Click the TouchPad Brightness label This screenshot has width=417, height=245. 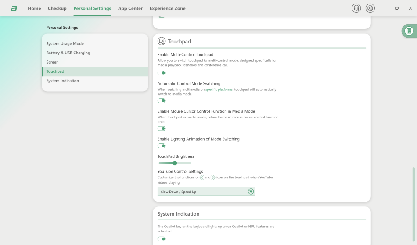pyautogui.click(x=176, y=156)
